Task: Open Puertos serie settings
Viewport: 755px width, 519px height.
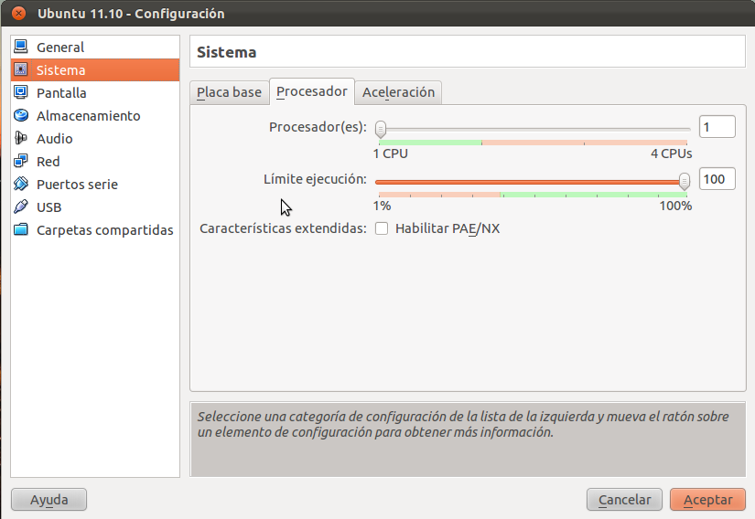Action: click(x=95, y=184)
